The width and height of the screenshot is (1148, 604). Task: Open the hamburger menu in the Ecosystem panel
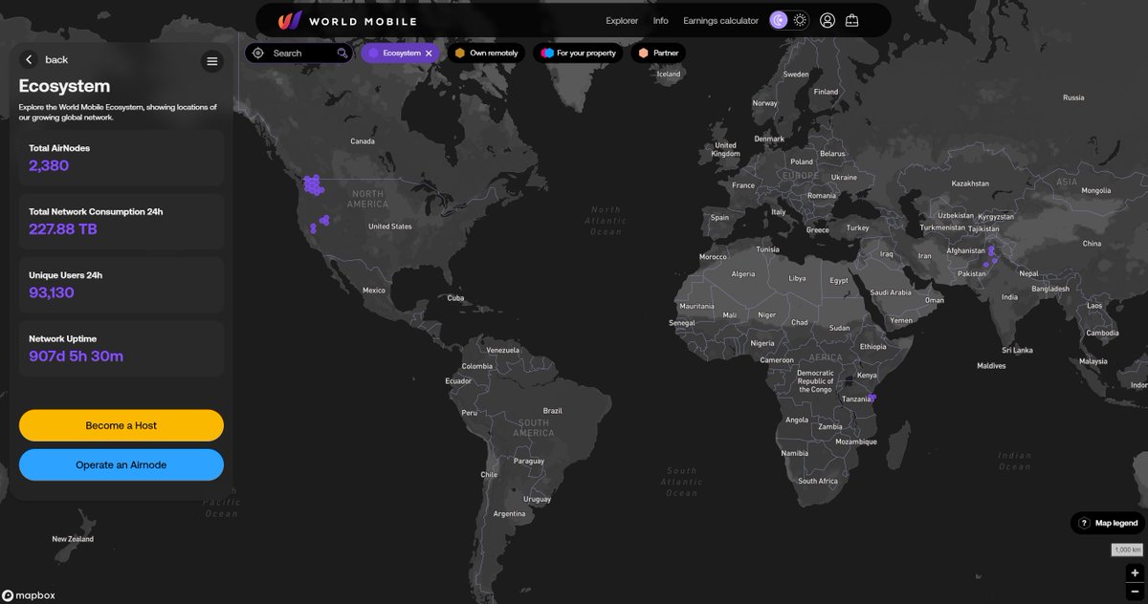click(212, 59)
